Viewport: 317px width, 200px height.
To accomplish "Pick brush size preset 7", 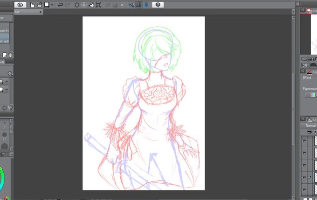I will coord(5,125).
